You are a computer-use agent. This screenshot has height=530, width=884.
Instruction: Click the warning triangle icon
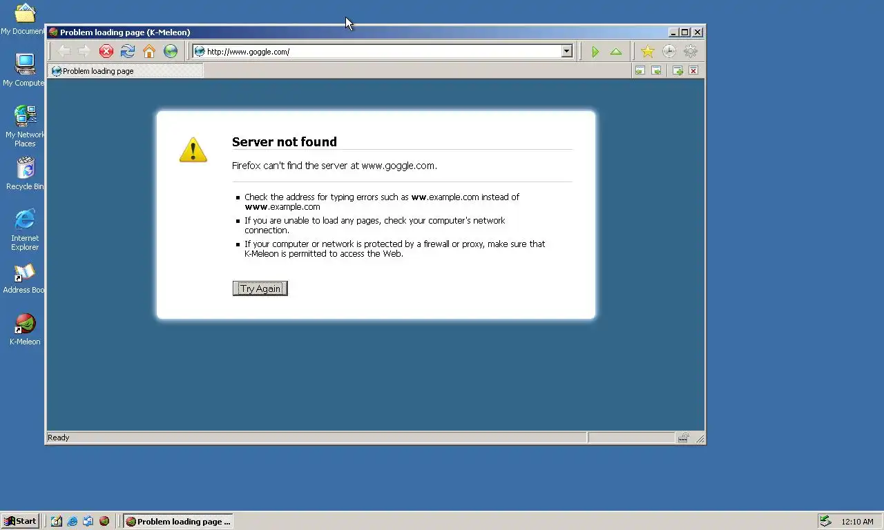[193, 150]
